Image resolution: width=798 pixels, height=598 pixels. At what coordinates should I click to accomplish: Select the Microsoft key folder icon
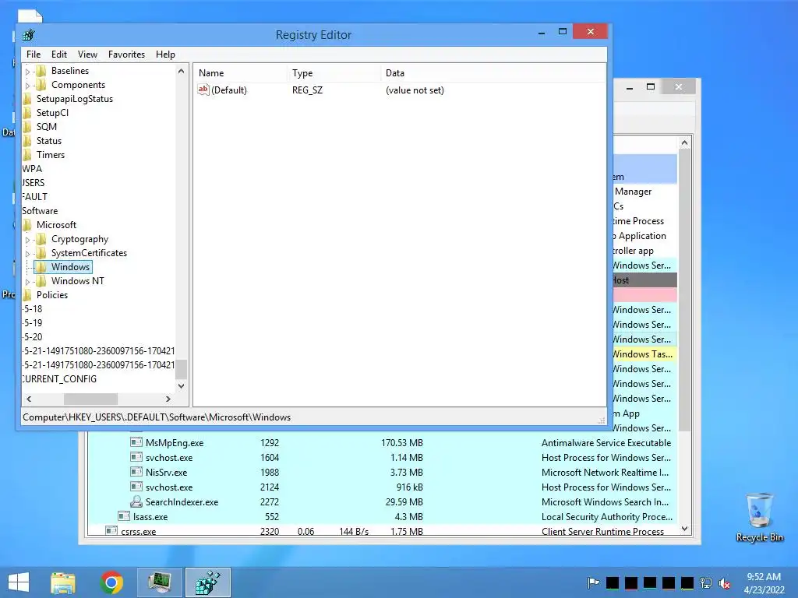tap(27, 225)
